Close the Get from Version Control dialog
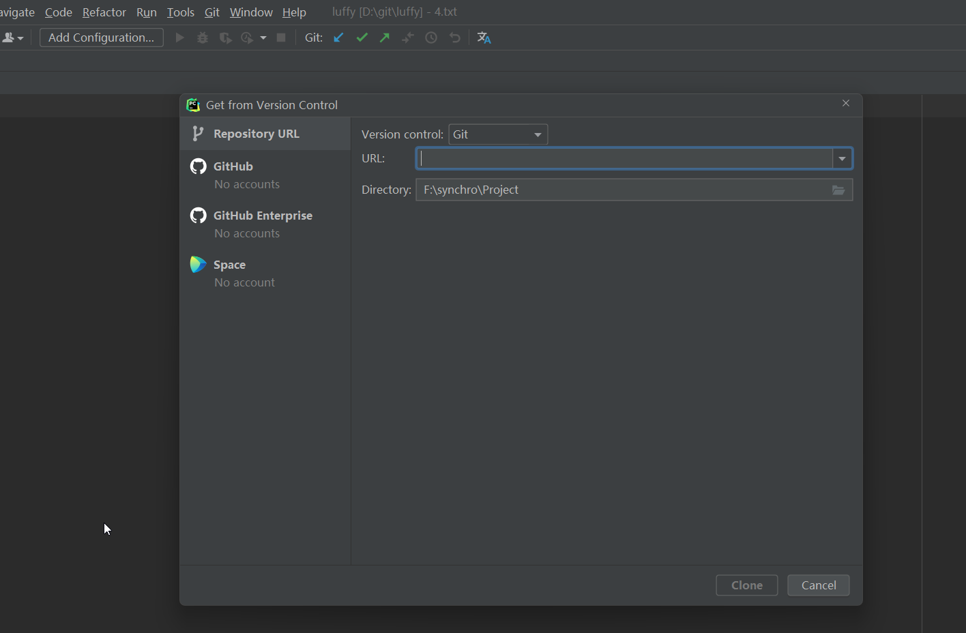 click(x=846, y=104)
